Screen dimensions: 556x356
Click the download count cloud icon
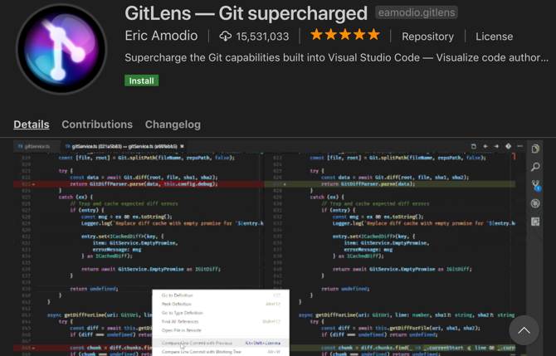click(226, 37)
